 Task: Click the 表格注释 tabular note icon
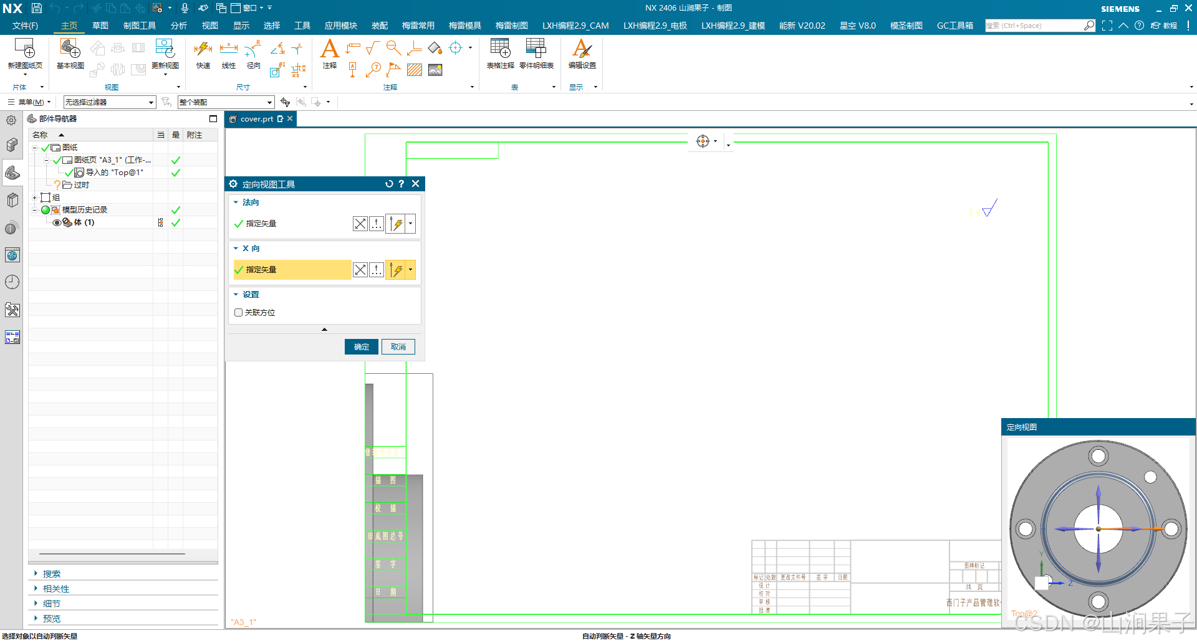(x=501, y=49)
